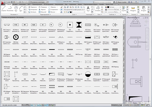Activate the Дуга (Arc) tool
152x107 pixels.
[20, 9]
